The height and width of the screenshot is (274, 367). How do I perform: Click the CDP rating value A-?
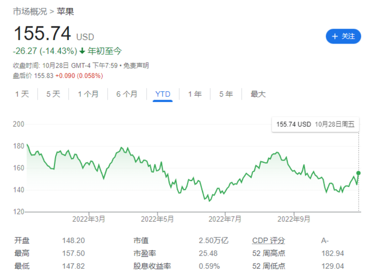coord(325,241)
